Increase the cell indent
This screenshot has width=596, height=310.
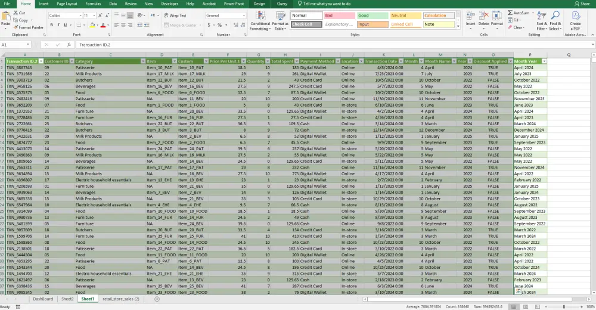pyautogui.click(x=147, y=25)
